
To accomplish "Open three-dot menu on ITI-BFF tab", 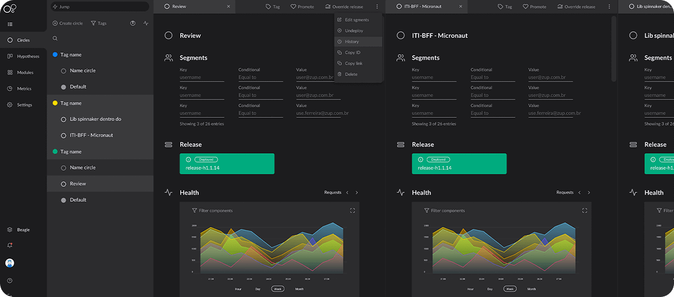I will coord(609,7).
